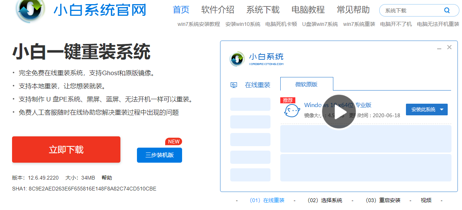Open the 电脑无法开机重装 link
This screenshot has width=462, height=210.
pos(438,24)
